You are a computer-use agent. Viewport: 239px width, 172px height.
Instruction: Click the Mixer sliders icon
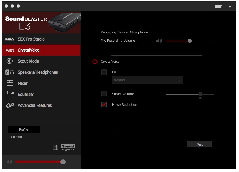coord(10,83)
